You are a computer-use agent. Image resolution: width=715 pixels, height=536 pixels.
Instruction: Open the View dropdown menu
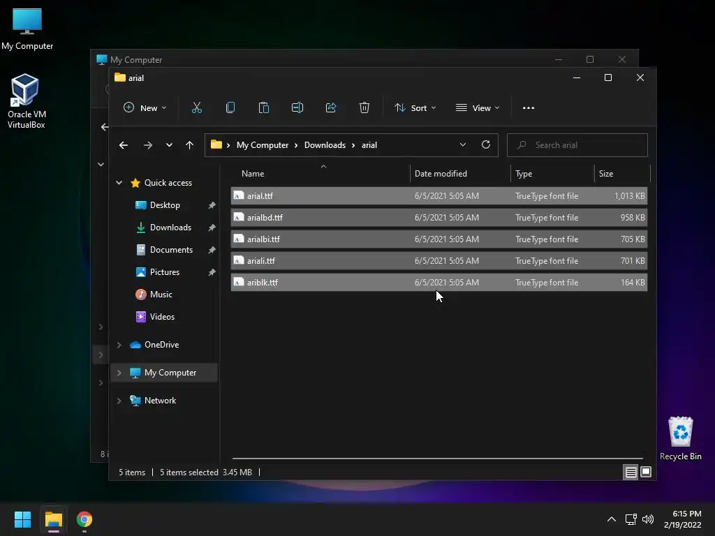click(x=478, y=107)
